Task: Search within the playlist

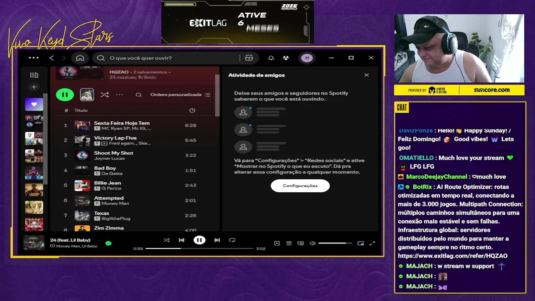Action: tap(138, 95)
